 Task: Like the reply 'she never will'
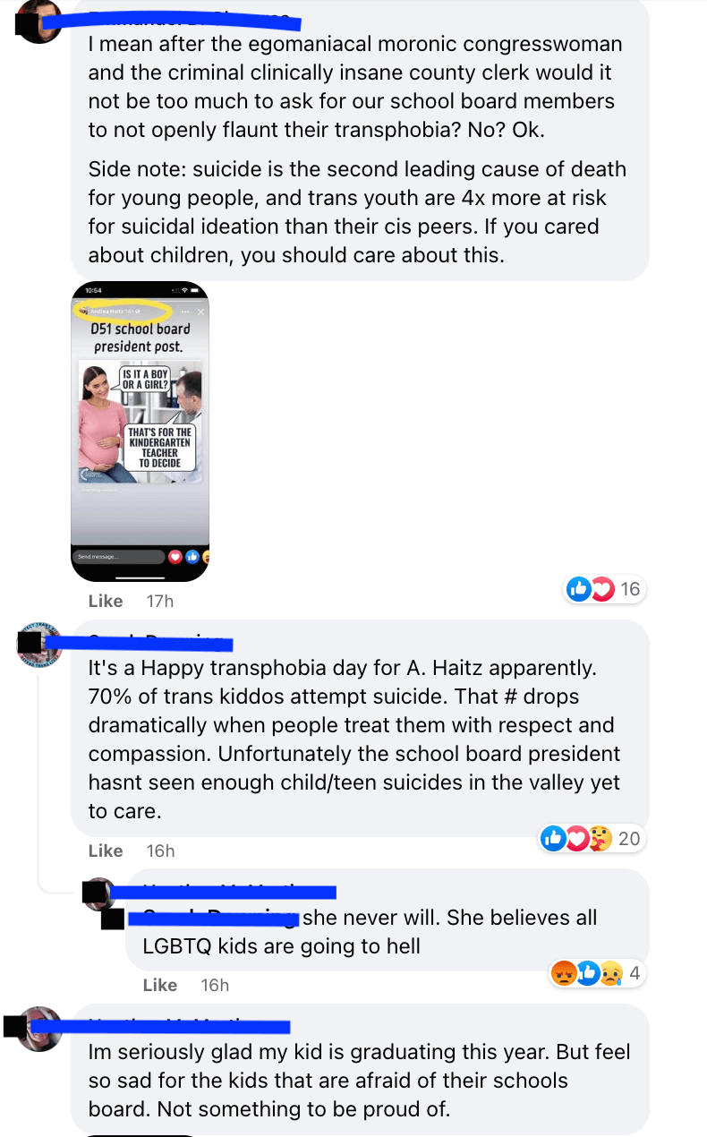tap(160, 985)
